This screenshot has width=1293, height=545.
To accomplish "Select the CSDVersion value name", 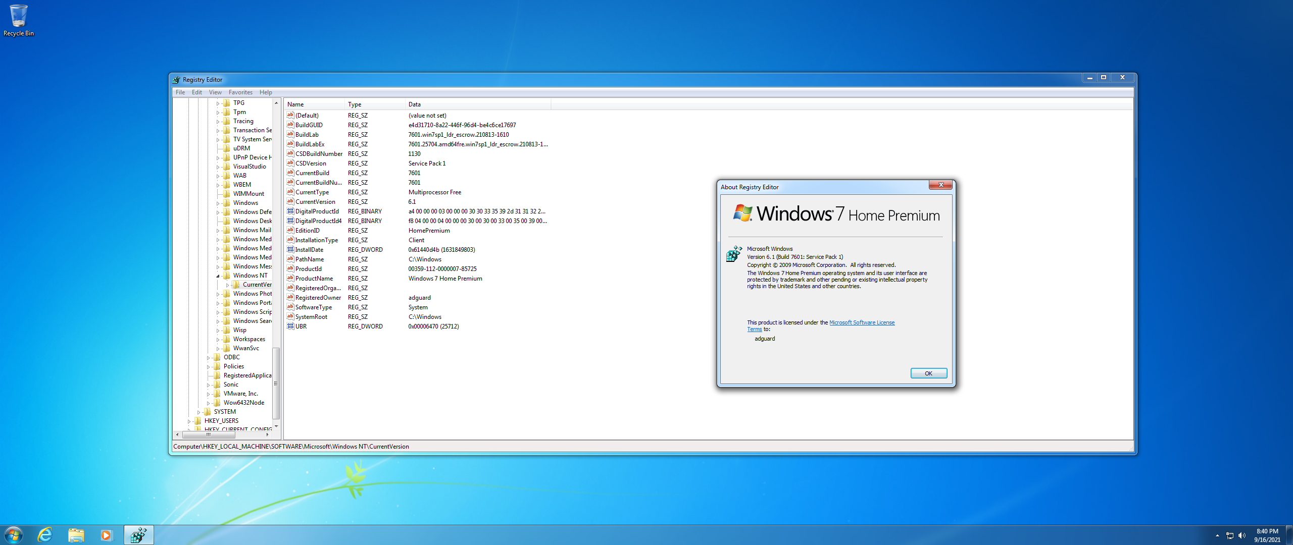I will click(x=311, y=163).
